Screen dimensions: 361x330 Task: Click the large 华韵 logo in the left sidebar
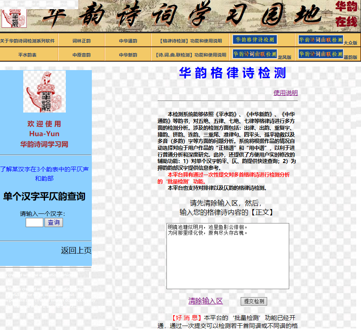pos(45,91)
